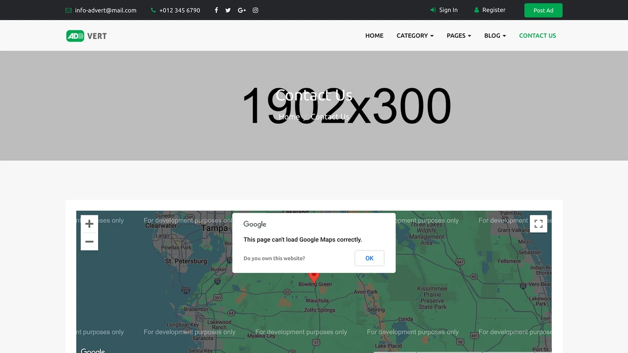Viewport: 628px width, 353px height.
Task: Dismiss the Google Maps error with OK
Action: (x=369, y=258)
